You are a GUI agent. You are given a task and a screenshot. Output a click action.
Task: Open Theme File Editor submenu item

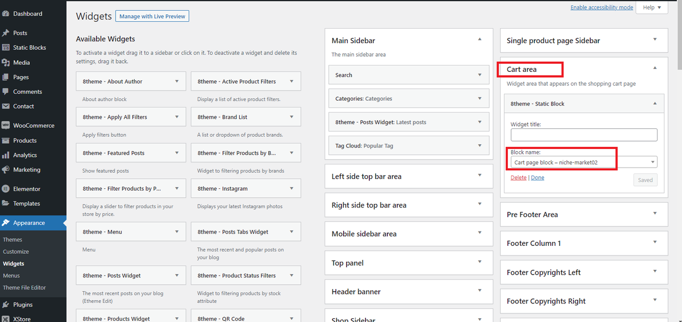[x=25, y=287]
